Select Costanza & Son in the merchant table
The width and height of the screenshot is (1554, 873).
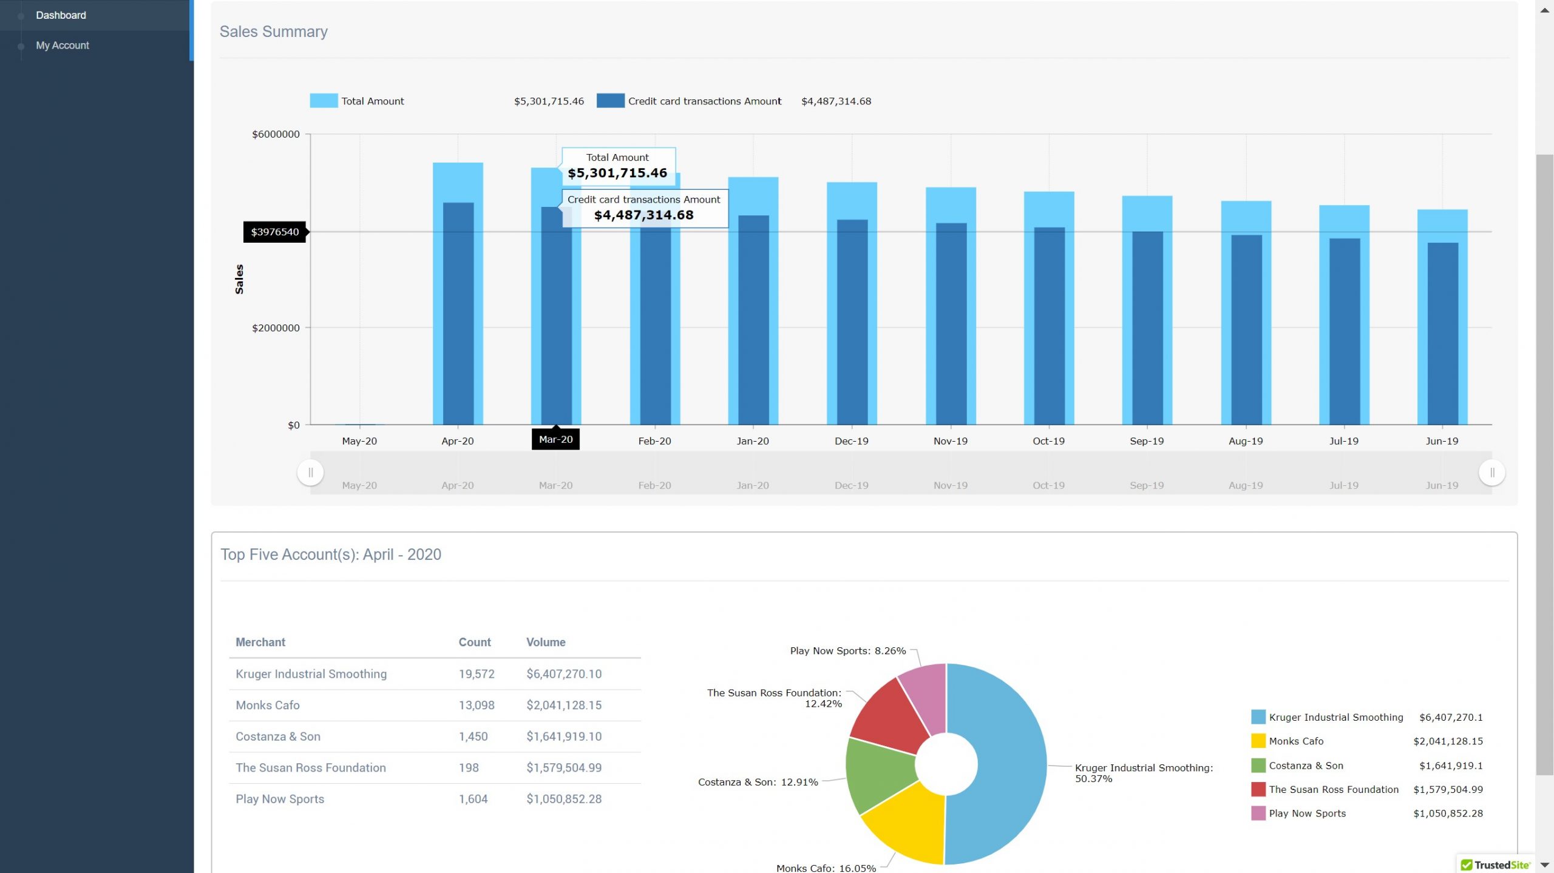click(278, 736)
